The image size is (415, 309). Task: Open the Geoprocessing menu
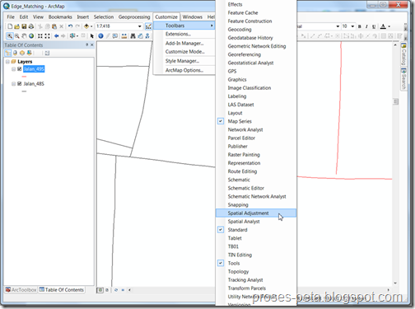(134, 17)
